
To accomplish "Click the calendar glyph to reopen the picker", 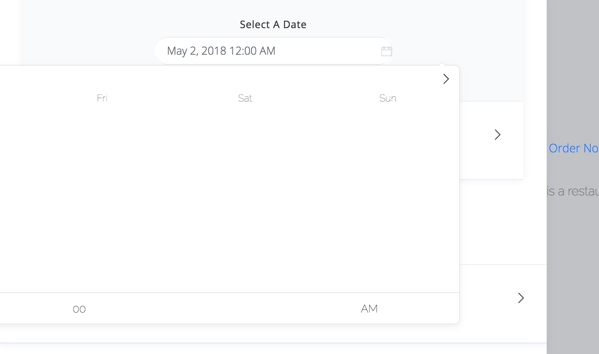I will pos(386,51).
